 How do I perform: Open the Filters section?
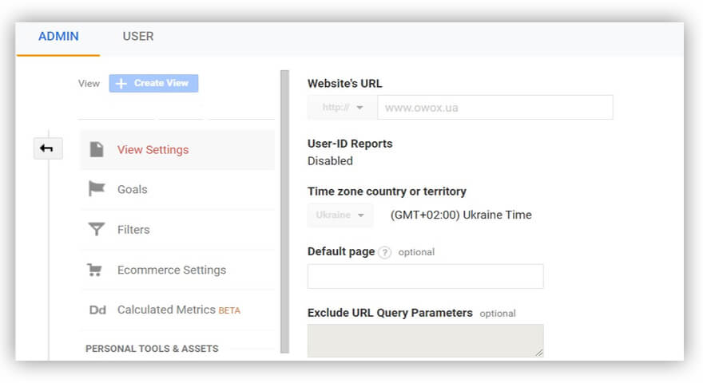tap(133, 230)
